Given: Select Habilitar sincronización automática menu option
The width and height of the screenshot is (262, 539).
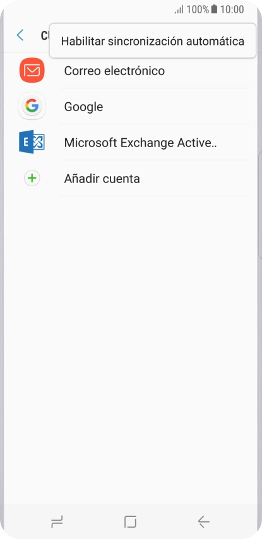Looking at the screenshot, I should tap(153, 41).
